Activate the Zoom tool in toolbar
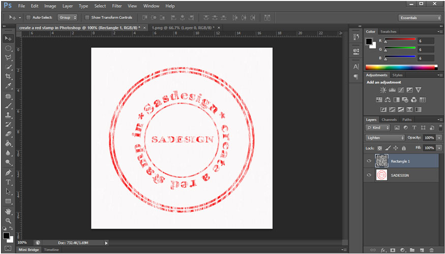The width and height of the screenshot is (445, 254). pyautogui.click(x=8, y=220)
